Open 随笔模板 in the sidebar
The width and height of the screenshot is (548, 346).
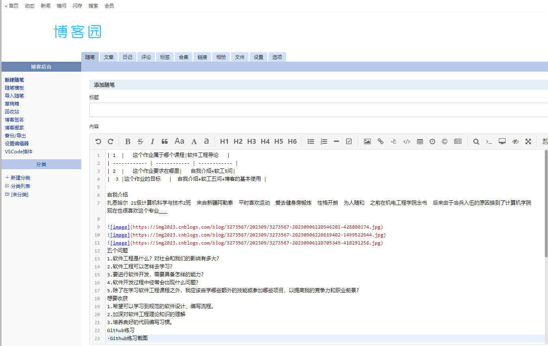click(14, 88)
